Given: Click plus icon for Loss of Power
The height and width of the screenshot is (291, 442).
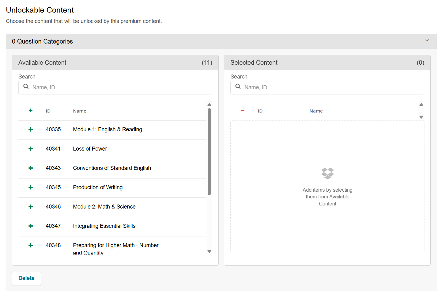Looking at the screenshot, I should point(31,149).
